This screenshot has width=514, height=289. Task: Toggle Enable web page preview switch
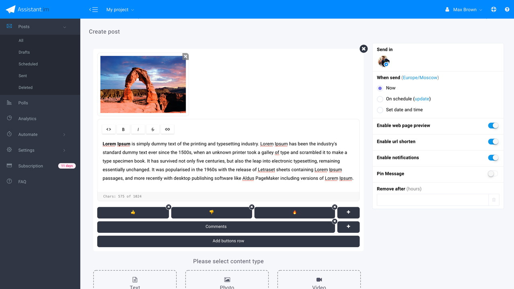point(493,126)
